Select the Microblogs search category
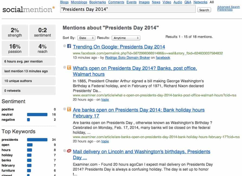The image size is (242, 176). pyautogui.click(x=79, y=2)
